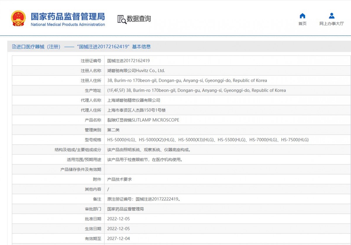Click the 首页 home icon
351x245 pixels.
coord(302,16)
